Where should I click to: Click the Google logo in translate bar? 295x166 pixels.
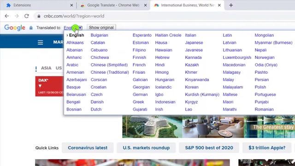[15, 28]
